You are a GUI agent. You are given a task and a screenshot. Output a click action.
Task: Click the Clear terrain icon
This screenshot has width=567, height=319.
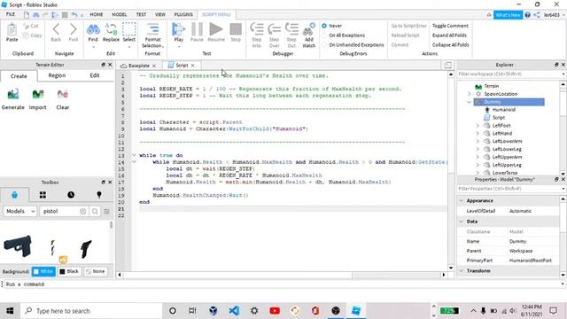pos(63,95)
